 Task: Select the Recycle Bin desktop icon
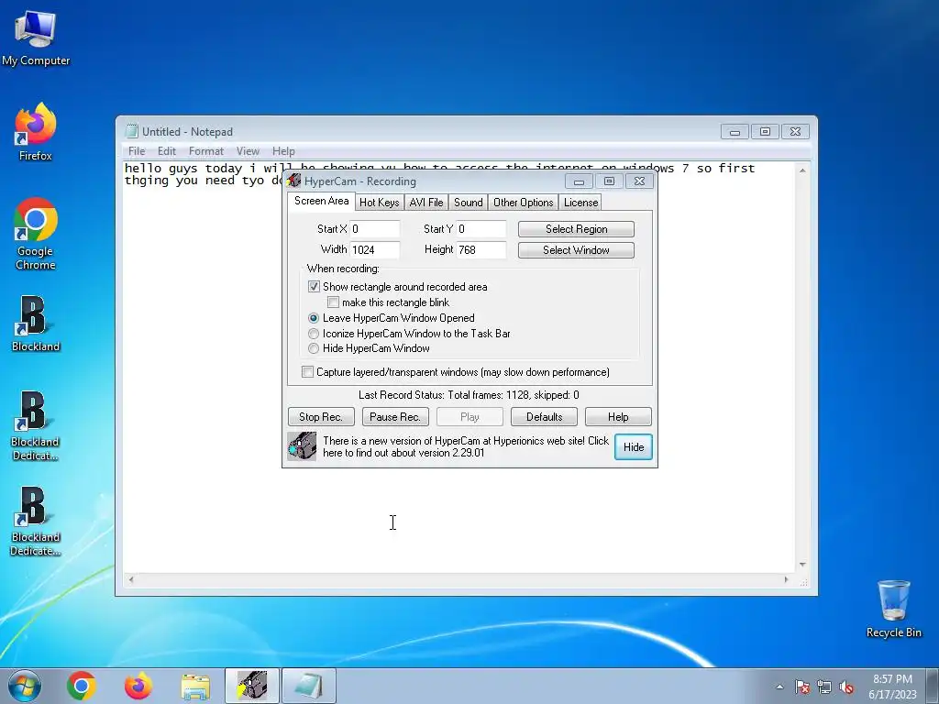893,609
